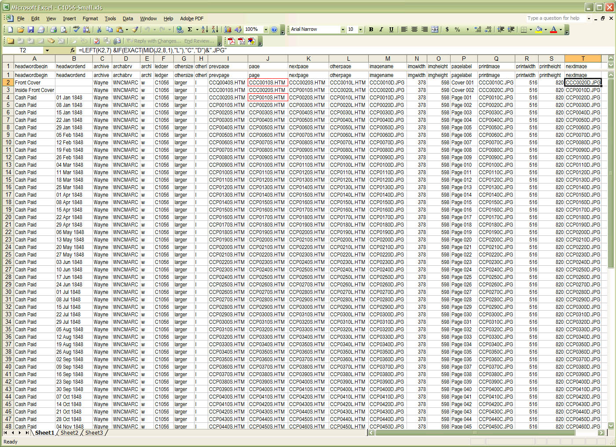Toggle Italic formatting
This screenshot has height=447, width=616.
point(381,29)
